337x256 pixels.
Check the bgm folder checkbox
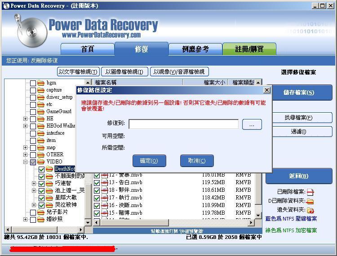click(x=33, y=83)
